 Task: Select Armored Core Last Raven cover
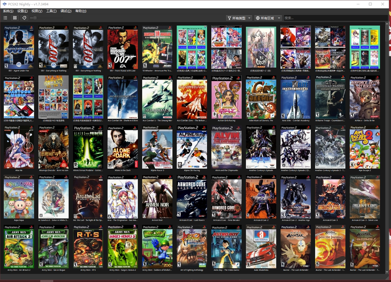[192, 197]
